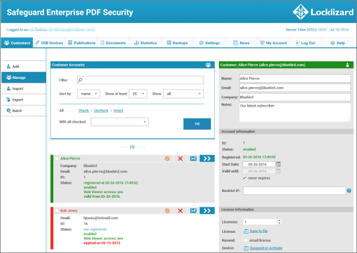Enable the email license checkbox
The height and width of the screenshot is (253, 357).
click(x=245, y=239)
